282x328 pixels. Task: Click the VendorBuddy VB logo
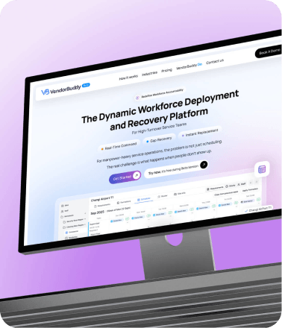(x=61, y=89)
